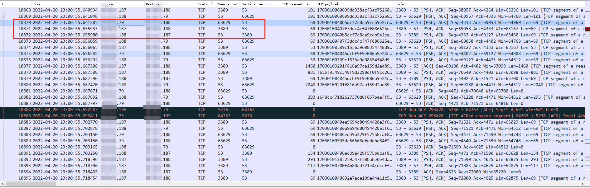590x188 pixels.
Task: Select packet 10880 with Len=2048
Action: pyautogui.click(x=25, y=85)
